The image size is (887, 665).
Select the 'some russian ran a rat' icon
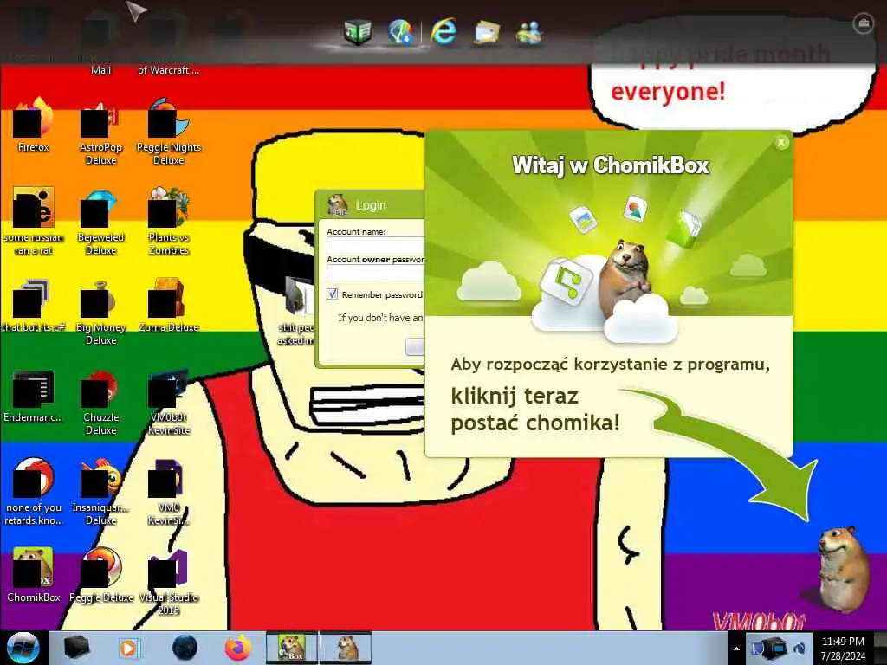point(34,222)
